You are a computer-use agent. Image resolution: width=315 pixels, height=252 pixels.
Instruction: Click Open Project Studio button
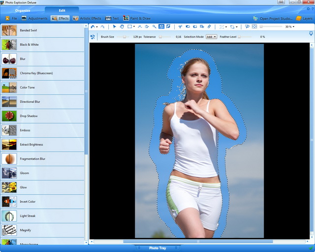[x=273, y=19]
